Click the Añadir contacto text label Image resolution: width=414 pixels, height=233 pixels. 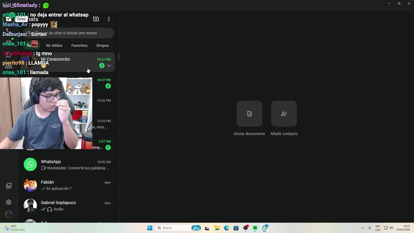284,134
